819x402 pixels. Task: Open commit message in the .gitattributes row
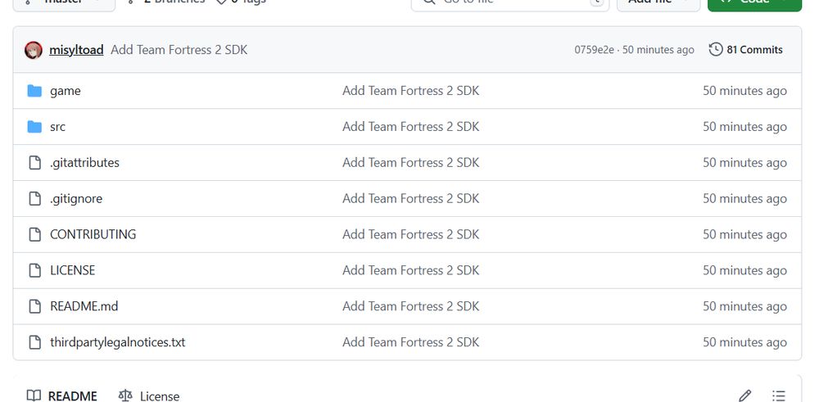tap(410, 163)
